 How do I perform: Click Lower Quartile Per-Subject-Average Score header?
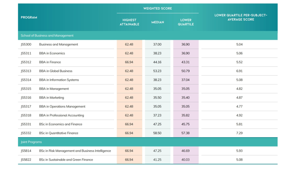(241, 17)
